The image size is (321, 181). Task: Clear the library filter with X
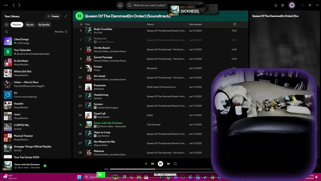(x=7, y=25)
